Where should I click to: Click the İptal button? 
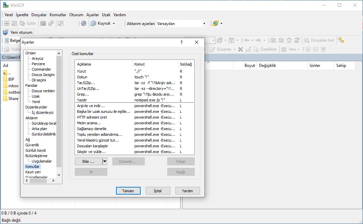pyautogui.click(x=158, y=191)
